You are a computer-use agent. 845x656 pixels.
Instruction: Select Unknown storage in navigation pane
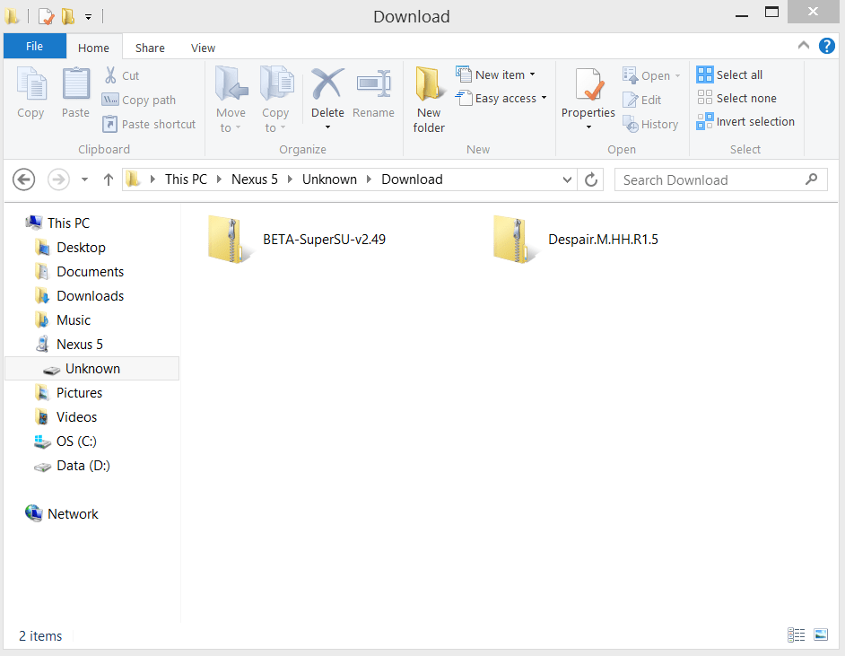[x=91, y=369]
